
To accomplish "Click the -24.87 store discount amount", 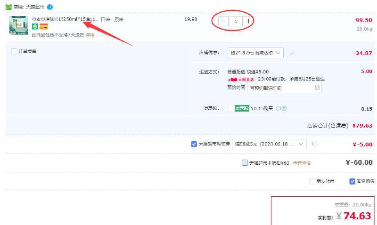I will click(362, 53).
